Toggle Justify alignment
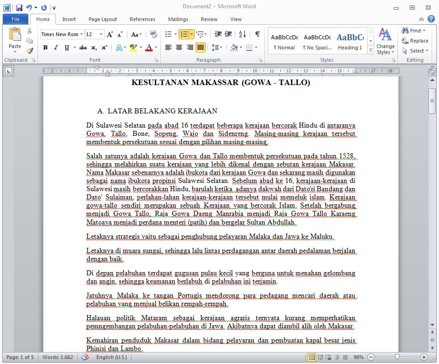Image resolution: width=439 pixels, height=364 pixels. click(x=201, y=48)
